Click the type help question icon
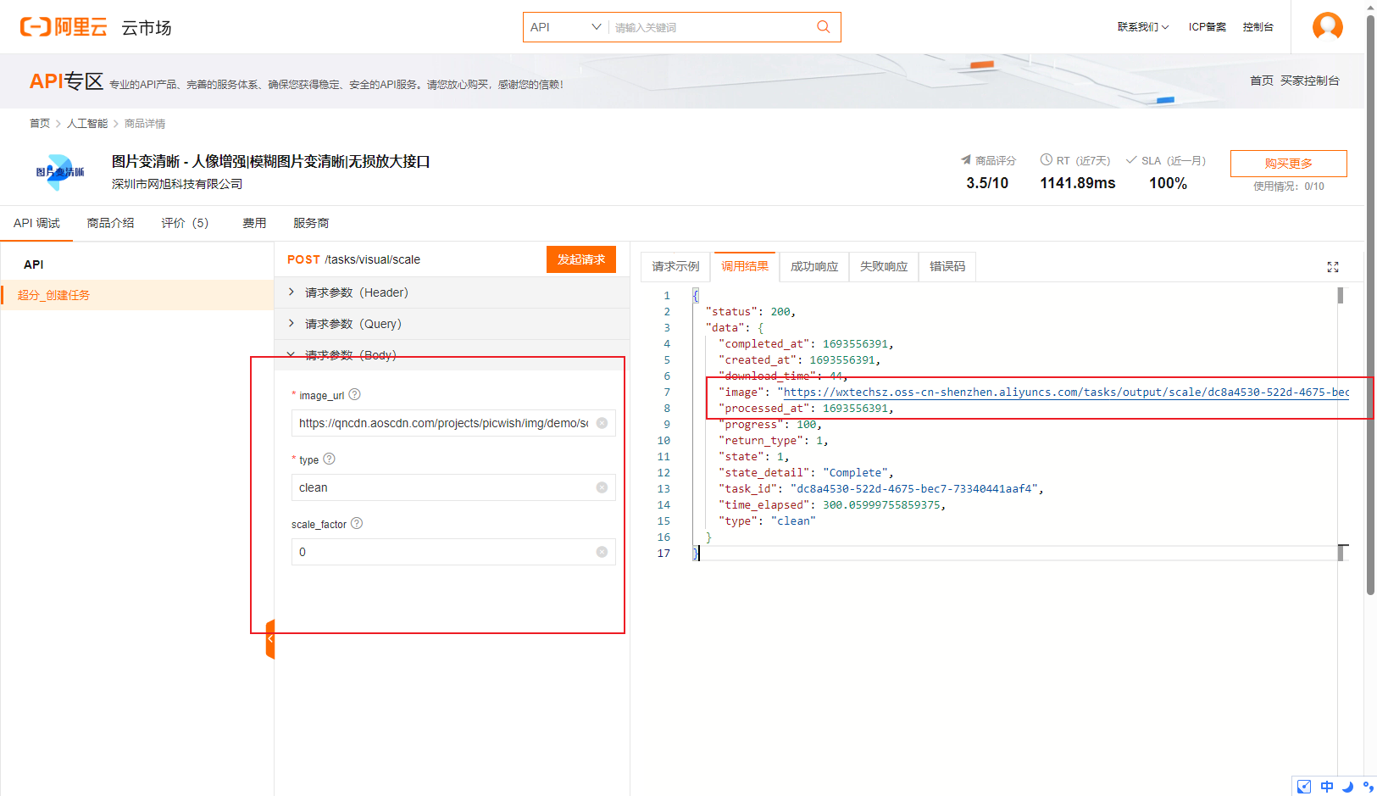1377x796 pixels. click(x=329, y=459)
